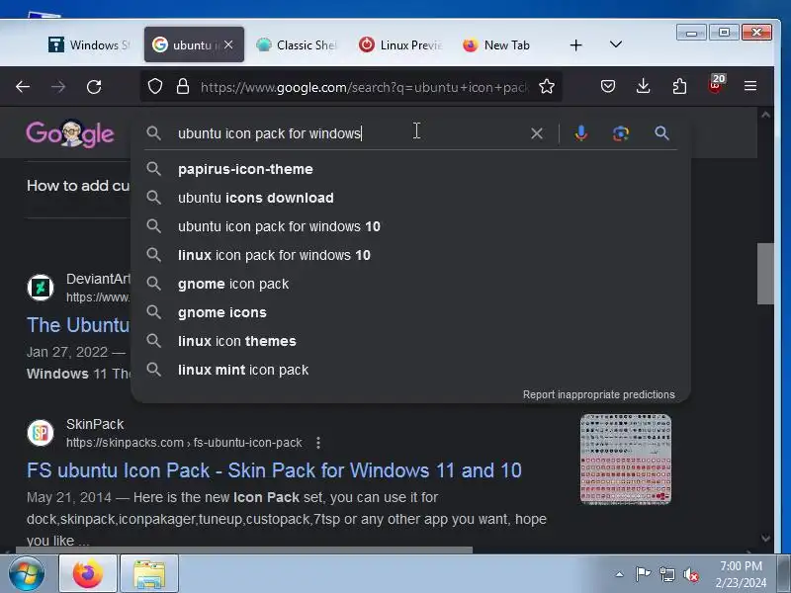Viewport: 791px width, 593px height.
Task: Open the Action Center flag icon
Action: pos(643,574)
